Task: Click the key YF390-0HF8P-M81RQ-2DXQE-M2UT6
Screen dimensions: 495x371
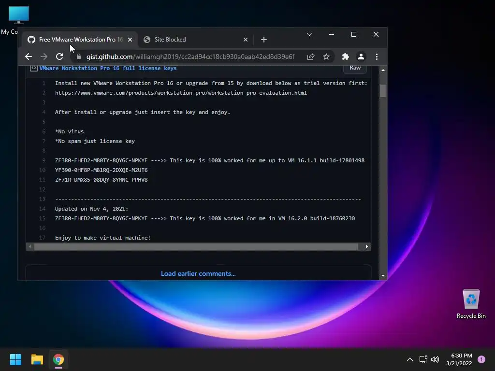Action: [102, 170]
